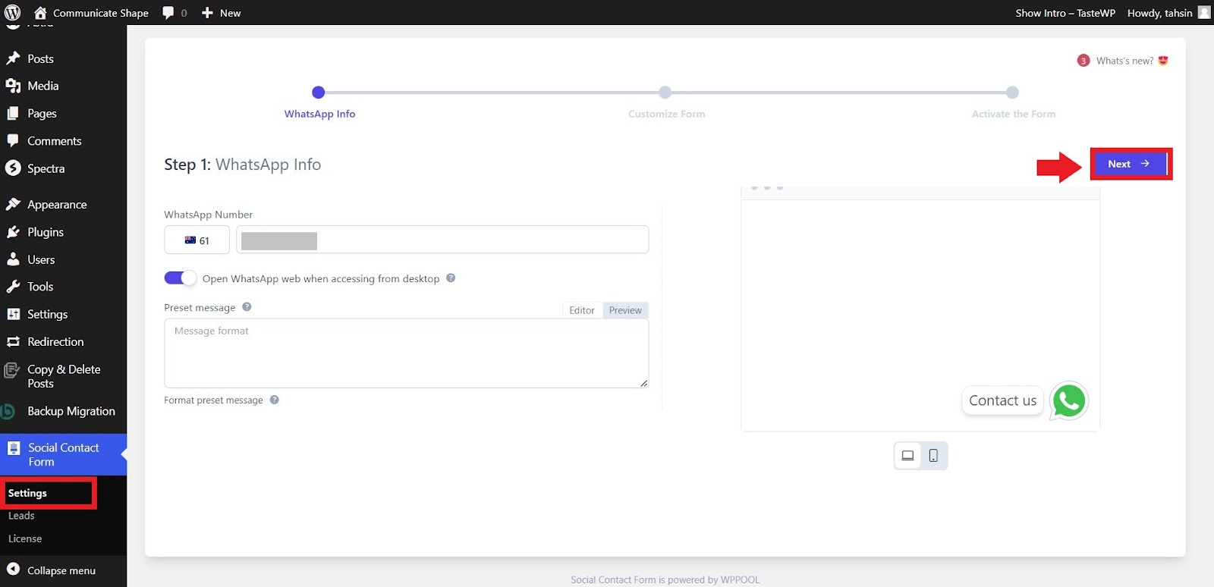Screen dimensions: 1214x587
Task: Click the green WhatsApp floating icon in preview
Action: click(1069, 400)
